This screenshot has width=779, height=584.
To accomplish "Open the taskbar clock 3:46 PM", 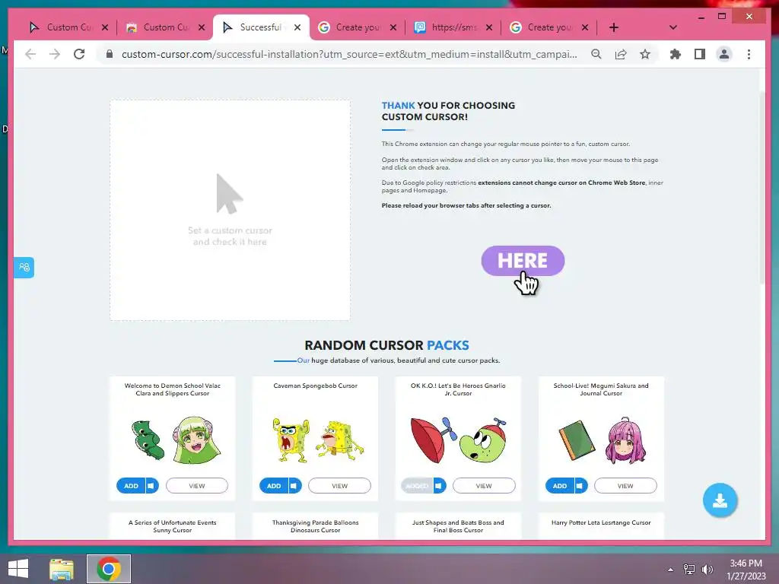I will click(746, 570).
